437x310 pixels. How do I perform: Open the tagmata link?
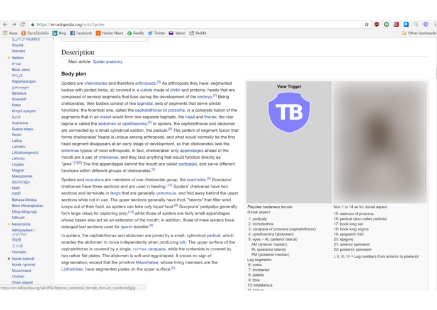tap(145, 104)
